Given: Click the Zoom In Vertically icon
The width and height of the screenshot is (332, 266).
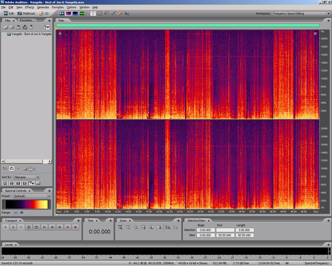Looking at the screenshot, I should coord(168,227).
